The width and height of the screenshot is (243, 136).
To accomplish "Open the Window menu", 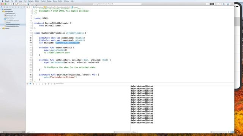I will pyautogui.click(x=66, y=1).
